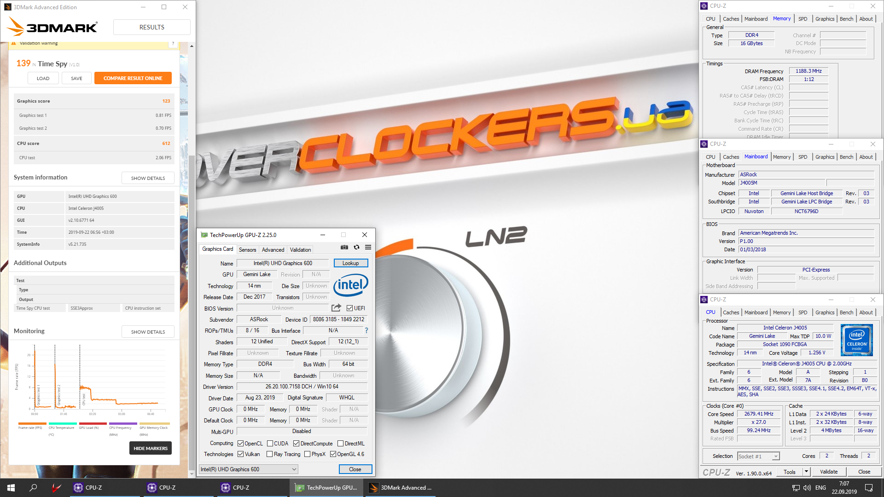Click the BIOS export share icon in GPU-Z
This screenshot has width=884, height=497.
337,308
